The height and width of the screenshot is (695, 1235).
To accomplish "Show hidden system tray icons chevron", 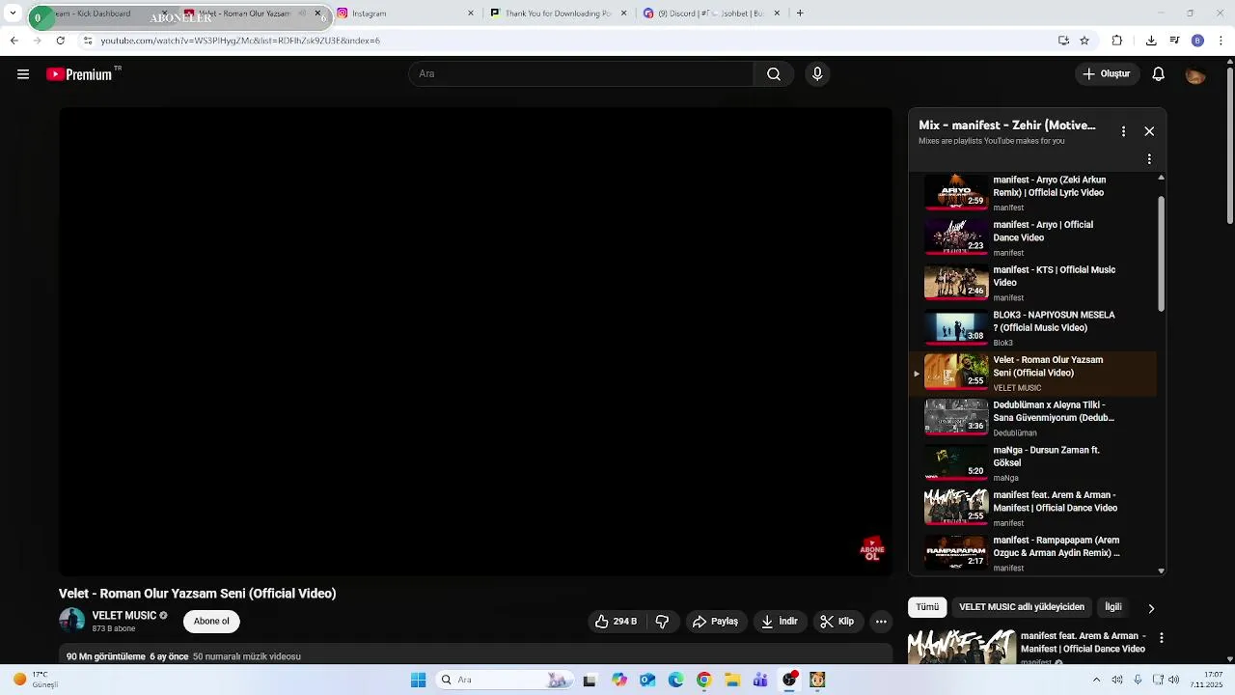I will point(1096,681).
